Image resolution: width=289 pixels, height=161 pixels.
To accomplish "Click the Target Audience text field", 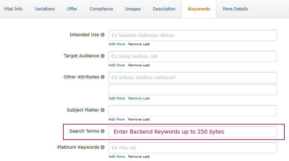I will 192,56.
